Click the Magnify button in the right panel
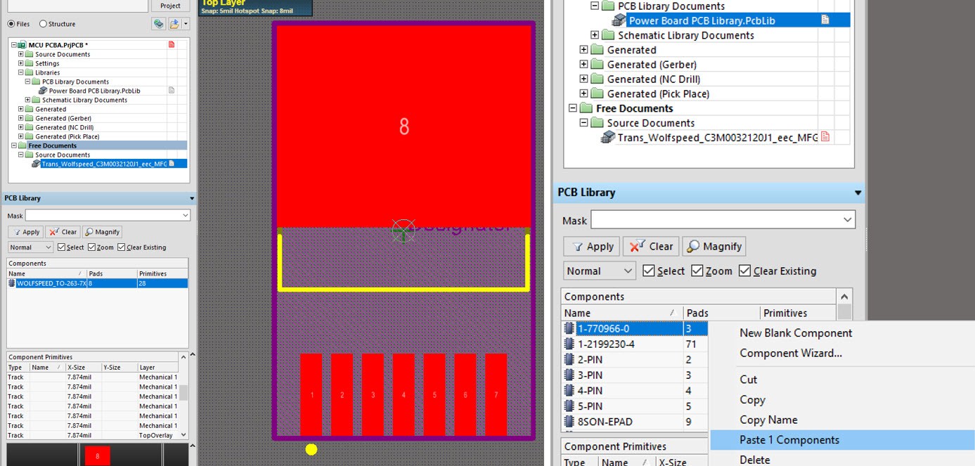This screenshot has height=466, width=975. pos(714,246)
